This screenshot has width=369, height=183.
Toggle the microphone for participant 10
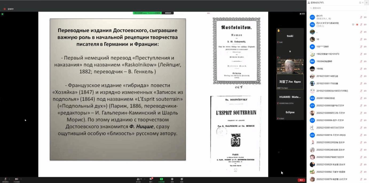coord(361,39)
